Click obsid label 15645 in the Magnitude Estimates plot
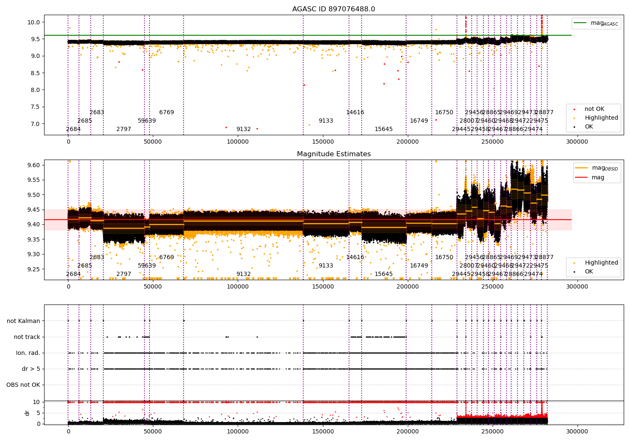The image size is (630, 441). click(383, 274)
